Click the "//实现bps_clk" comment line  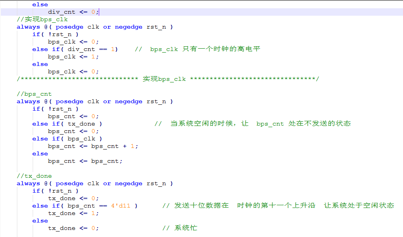click(42, 20)
